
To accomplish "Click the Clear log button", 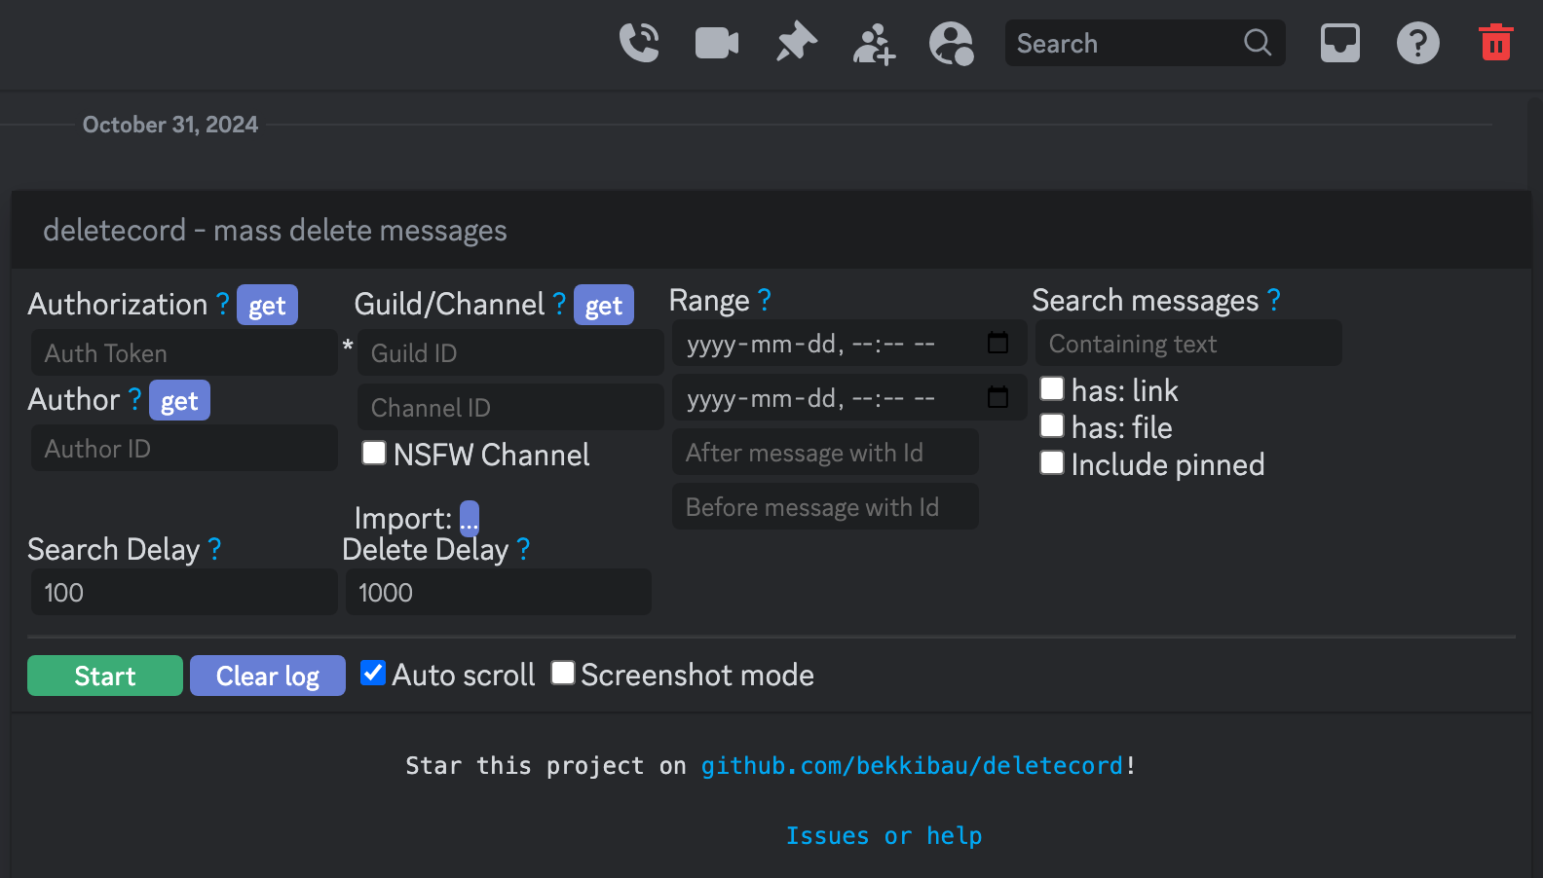I will 268,676.
